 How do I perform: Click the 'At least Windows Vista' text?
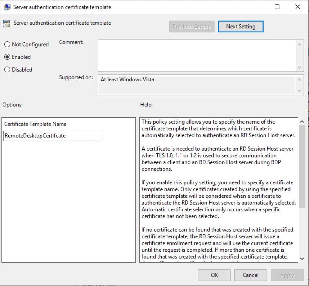[127, 80]
